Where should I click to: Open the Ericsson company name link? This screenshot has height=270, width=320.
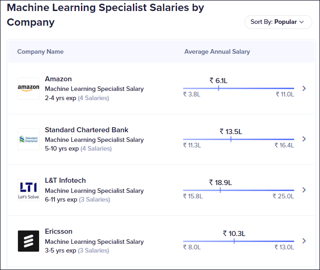[x=58, y=231]
